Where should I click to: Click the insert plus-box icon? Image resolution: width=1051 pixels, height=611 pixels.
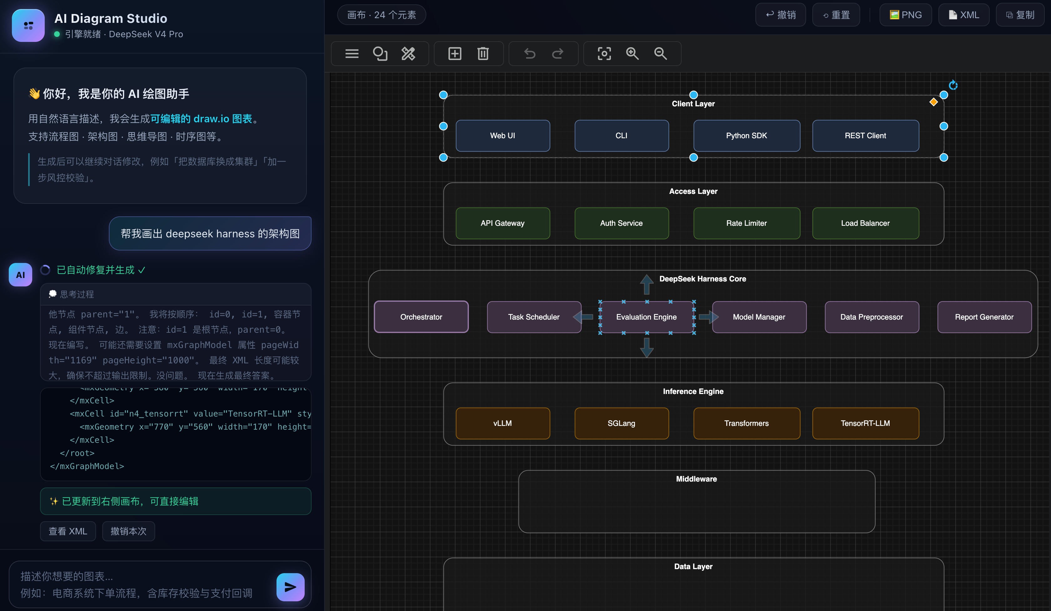454,54
